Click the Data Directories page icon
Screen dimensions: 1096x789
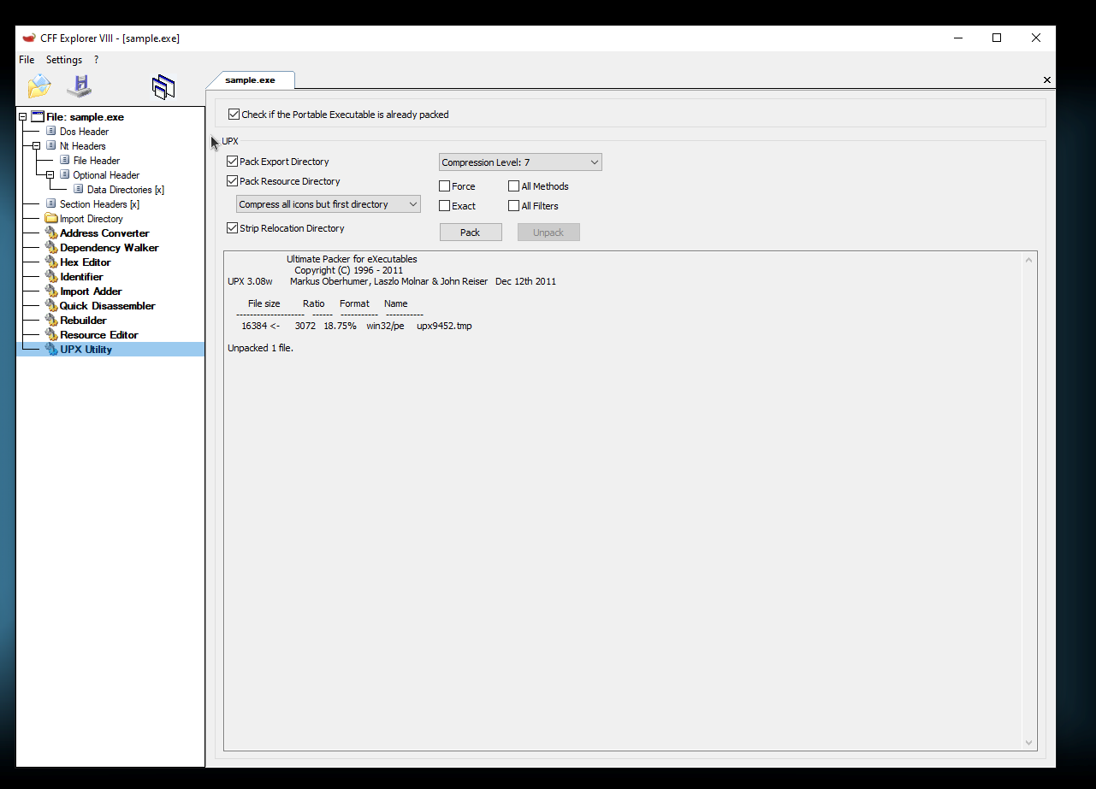pos(79,190)
